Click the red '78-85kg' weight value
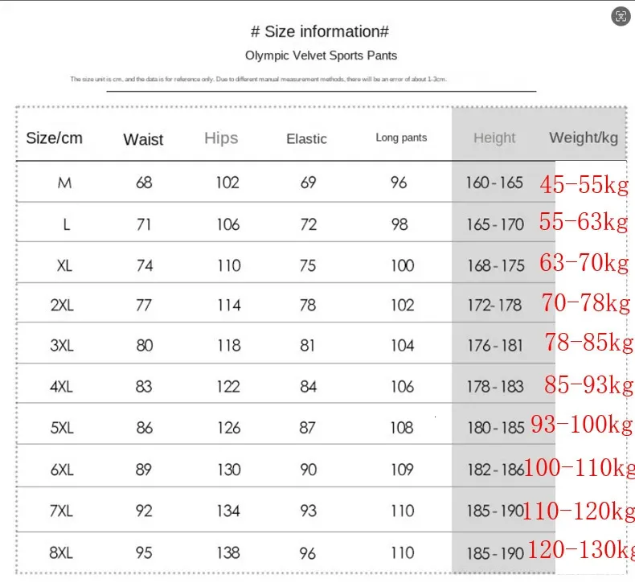The width and height of the screenshot is (635, 583). coord(588,343)
